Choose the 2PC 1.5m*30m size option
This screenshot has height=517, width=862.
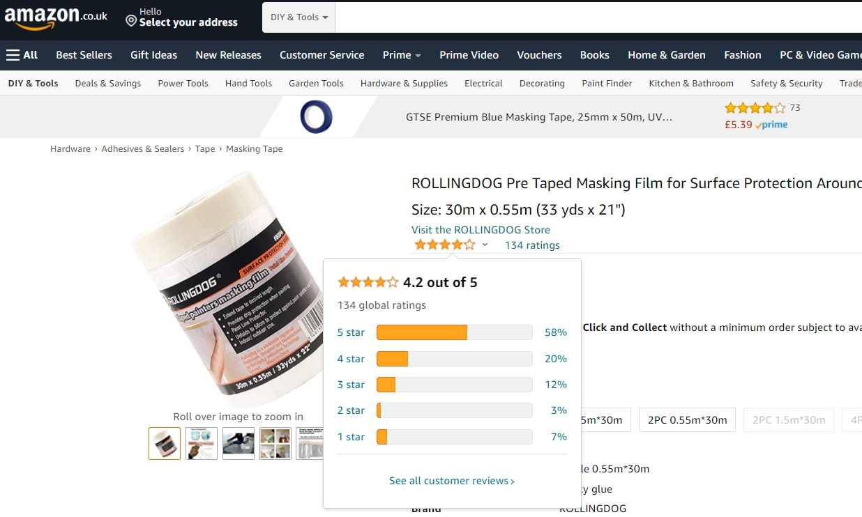789,420
